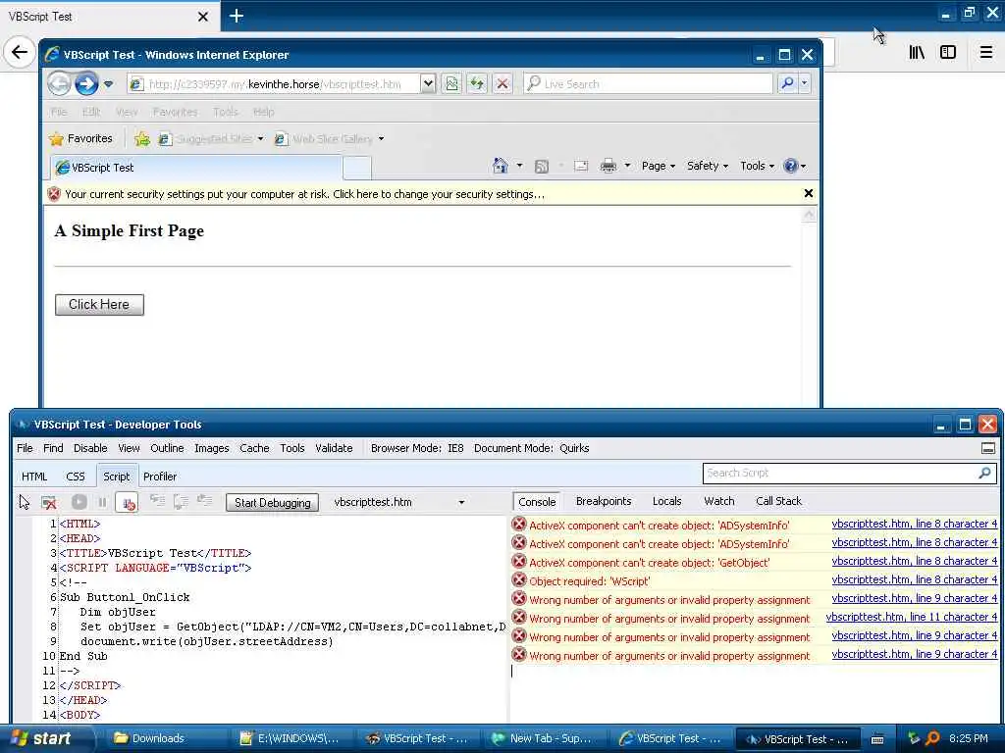
Task: Click the Help question-mark icon in IE
Action: [791, 166]
